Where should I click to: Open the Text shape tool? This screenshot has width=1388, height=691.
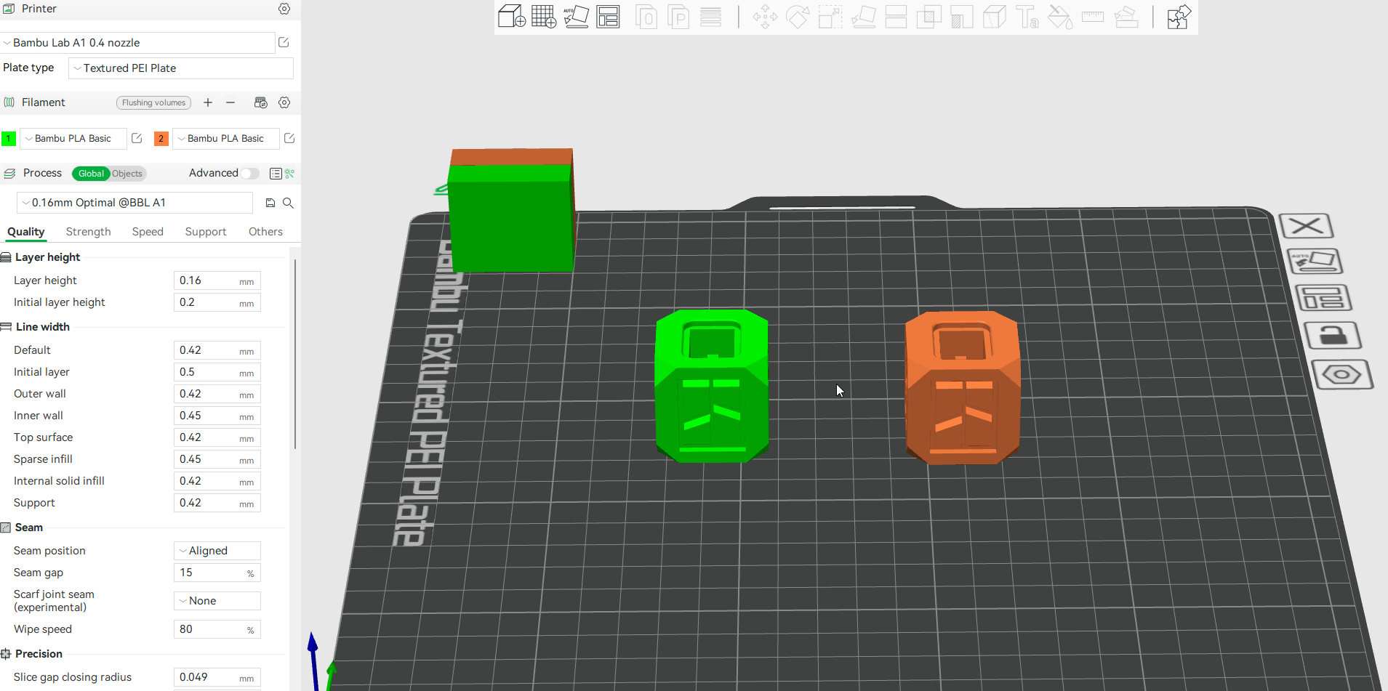pyautogui.click(x=1027, y=16)
